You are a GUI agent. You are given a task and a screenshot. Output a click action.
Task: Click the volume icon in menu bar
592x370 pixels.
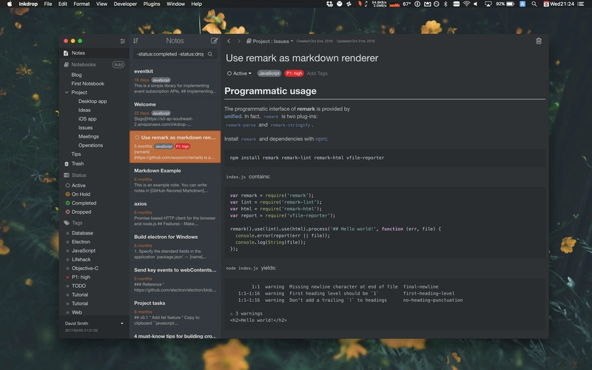click(x=476, y=4)
